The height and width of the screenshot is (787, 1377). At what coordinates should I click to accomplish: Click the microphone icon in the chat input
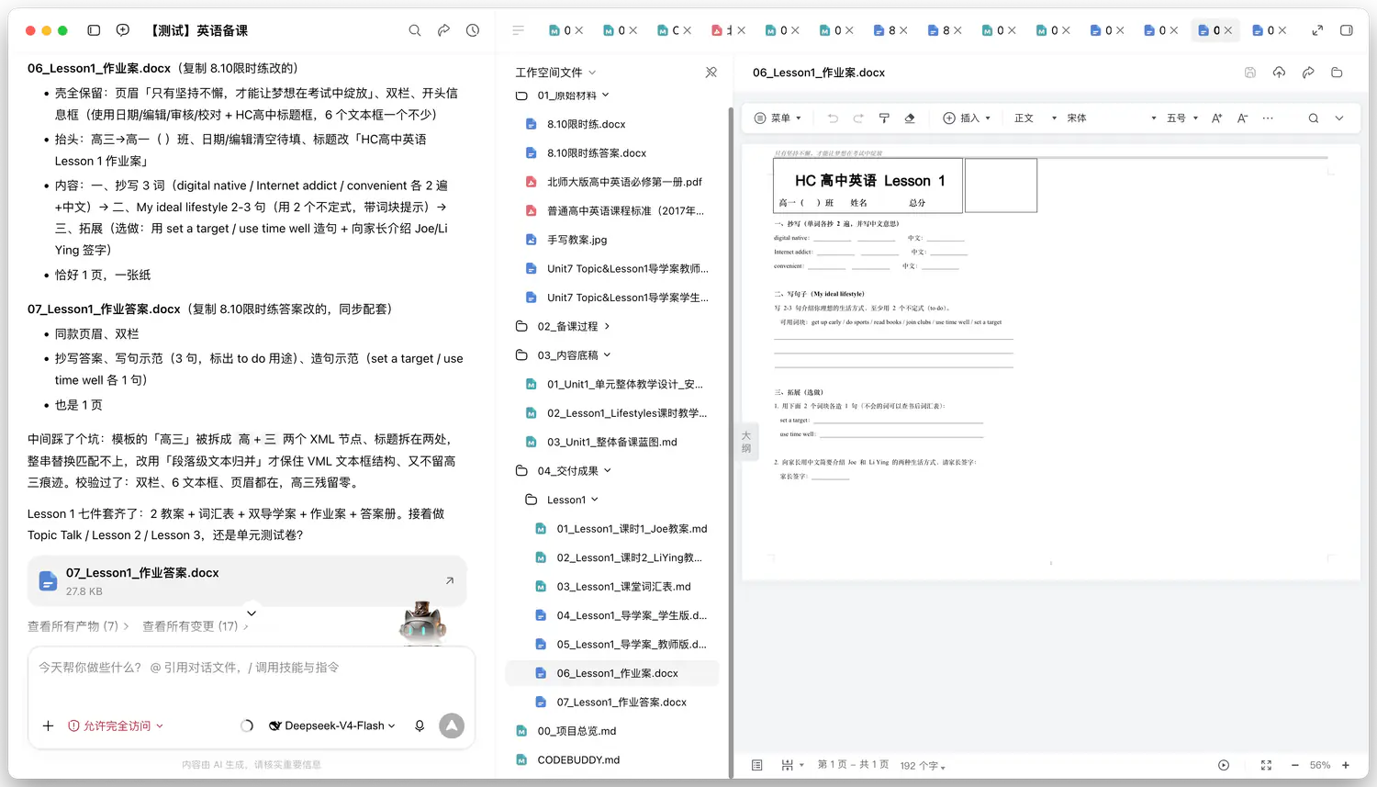tap(420, 725)
